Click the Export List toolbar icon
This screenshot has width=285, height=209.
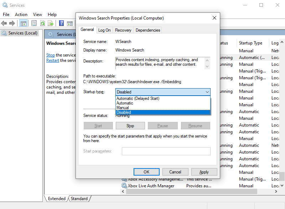[x=51, y=23]
